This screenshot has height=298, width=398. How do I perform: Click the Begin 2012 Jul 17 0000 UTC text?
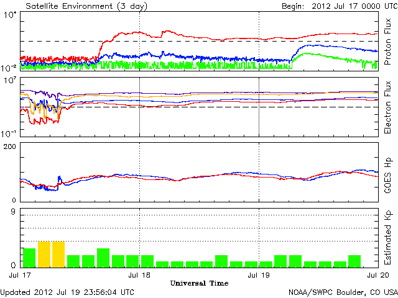click(340, 6)
